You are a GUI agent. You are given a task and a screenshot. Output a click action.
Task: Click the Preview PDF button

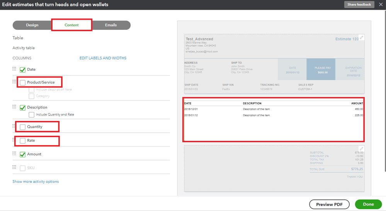(x=329, y=204)
